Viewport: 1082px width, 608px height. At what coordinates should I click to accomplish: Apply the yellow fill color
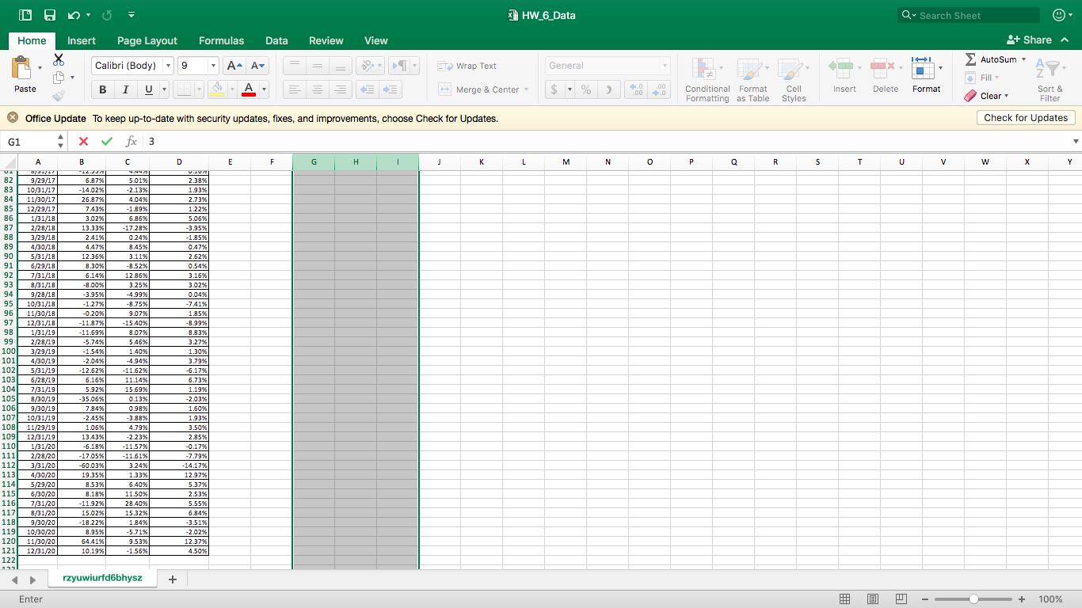(x=217, y=89)
